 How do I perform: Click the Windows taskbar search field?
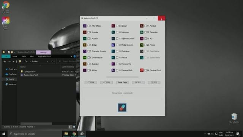[35, 134]
